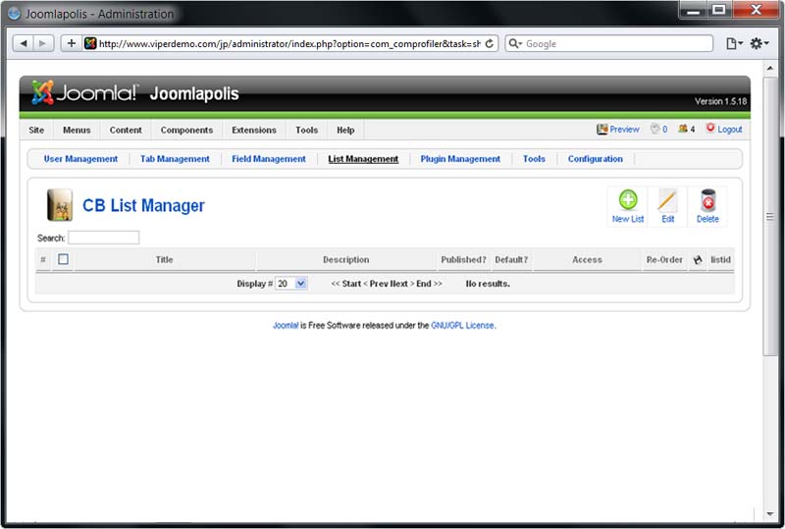785x529 pixels.
Task: Switch to Tab Management
Action: [x=175, y=159]
